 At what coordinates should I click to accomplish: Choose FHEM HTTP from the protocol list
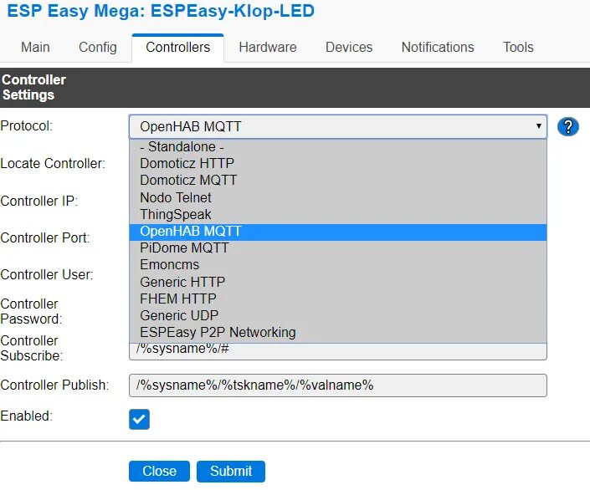338,299
